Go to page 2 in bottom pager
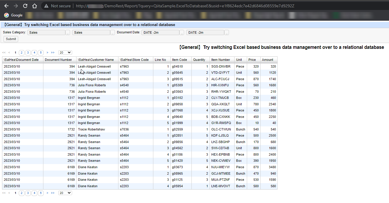 pyautogui.click(x=21, y=193)
